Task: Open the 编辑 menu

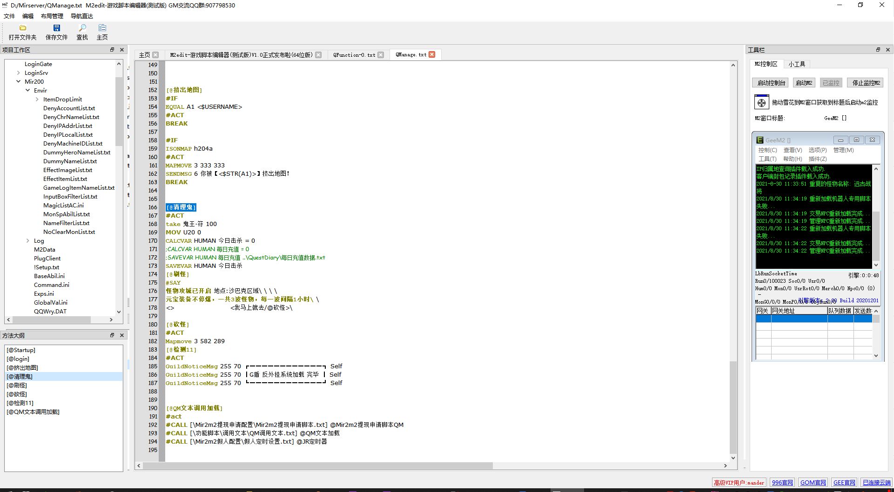Action: click(x=28, y=16)
